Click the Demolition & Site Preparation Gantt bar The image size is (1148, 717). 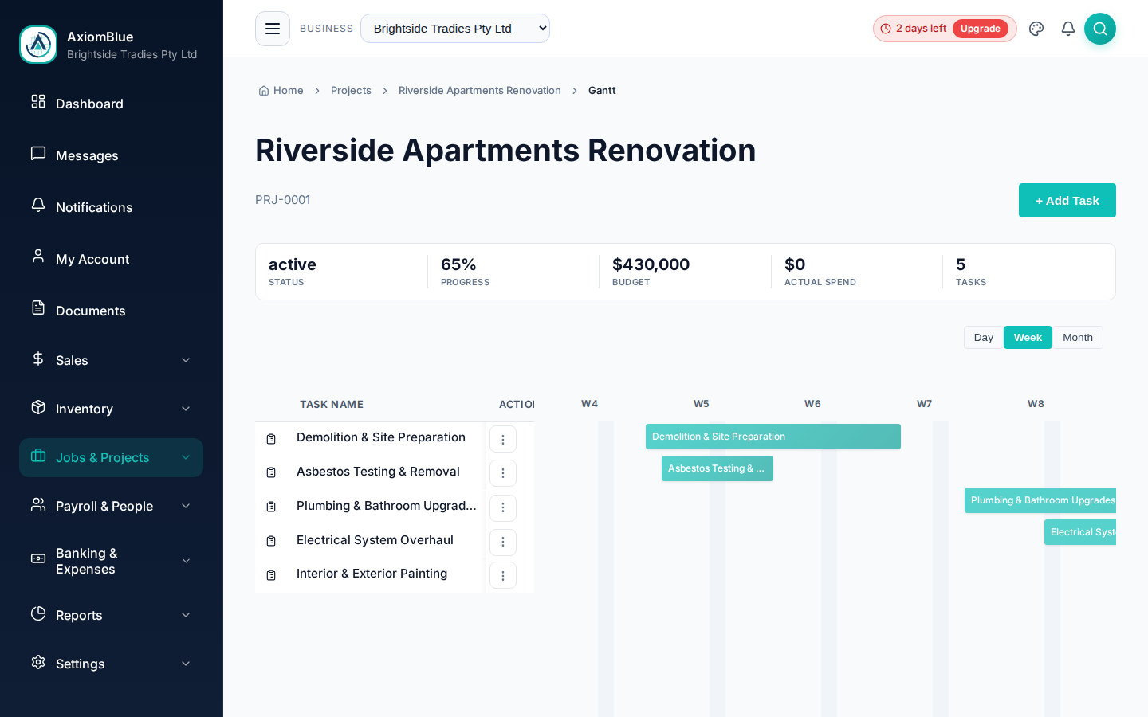(x=773, y=437)
